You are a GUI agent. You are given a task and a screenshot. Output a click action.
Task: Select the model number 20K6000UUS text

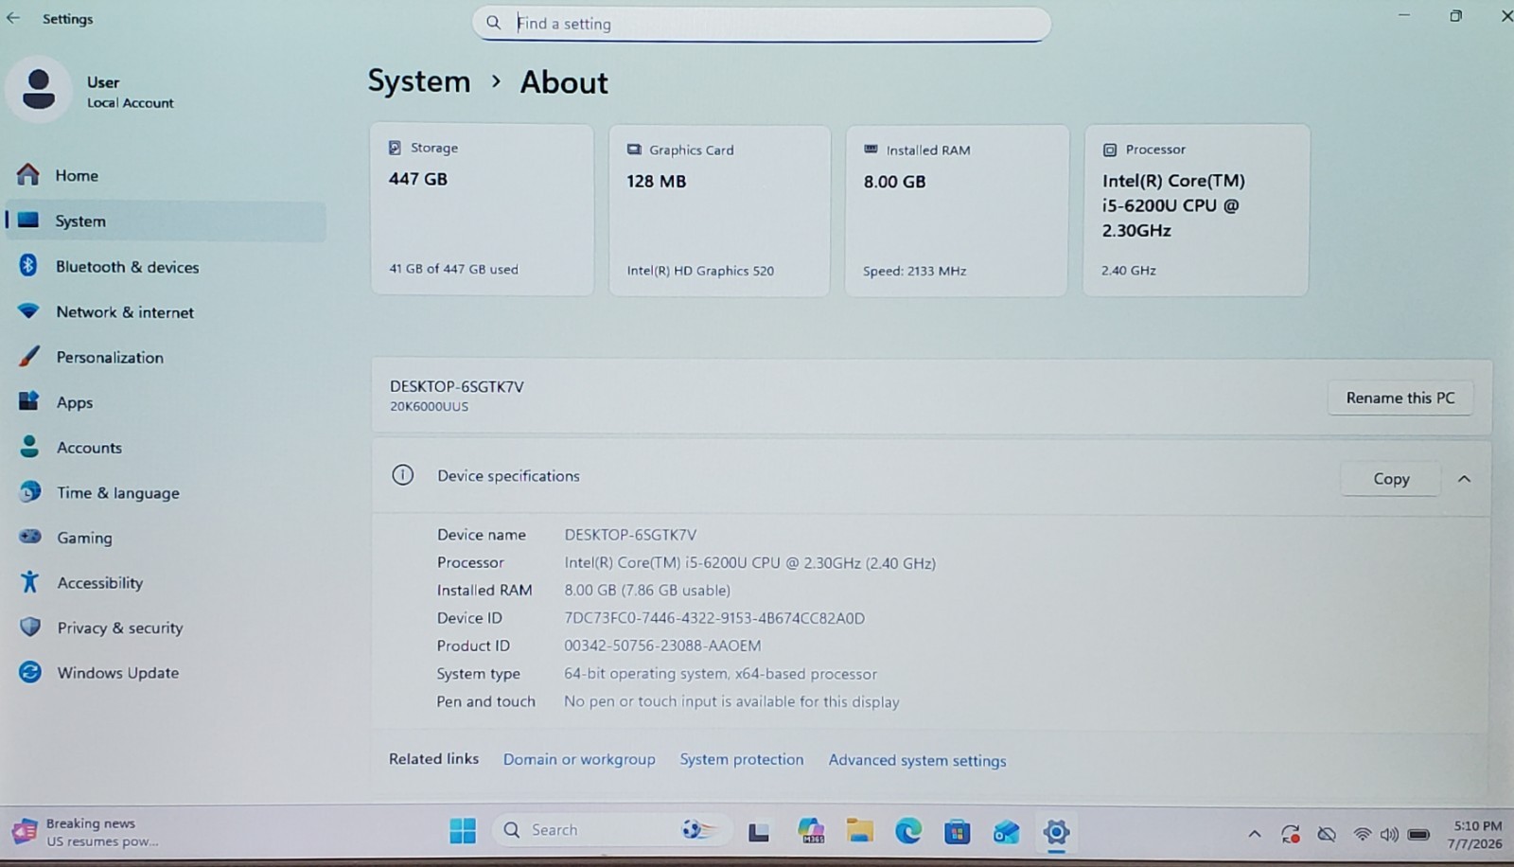pos(429,407)
